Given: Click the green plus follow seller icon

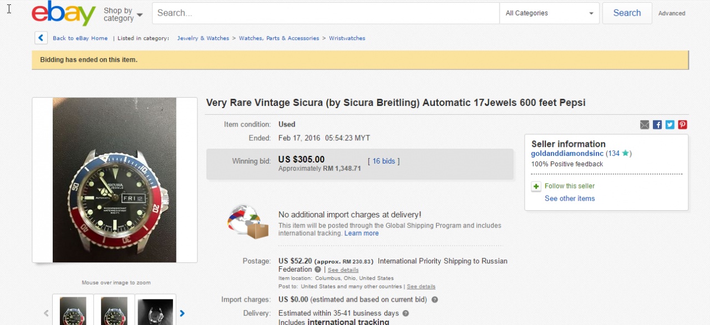Looking at the screenshot, I should [536, 186].
